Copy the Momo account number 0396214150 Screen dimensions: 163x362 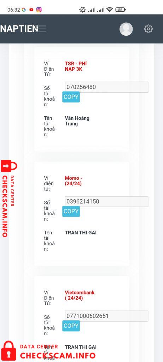point(71,211)
